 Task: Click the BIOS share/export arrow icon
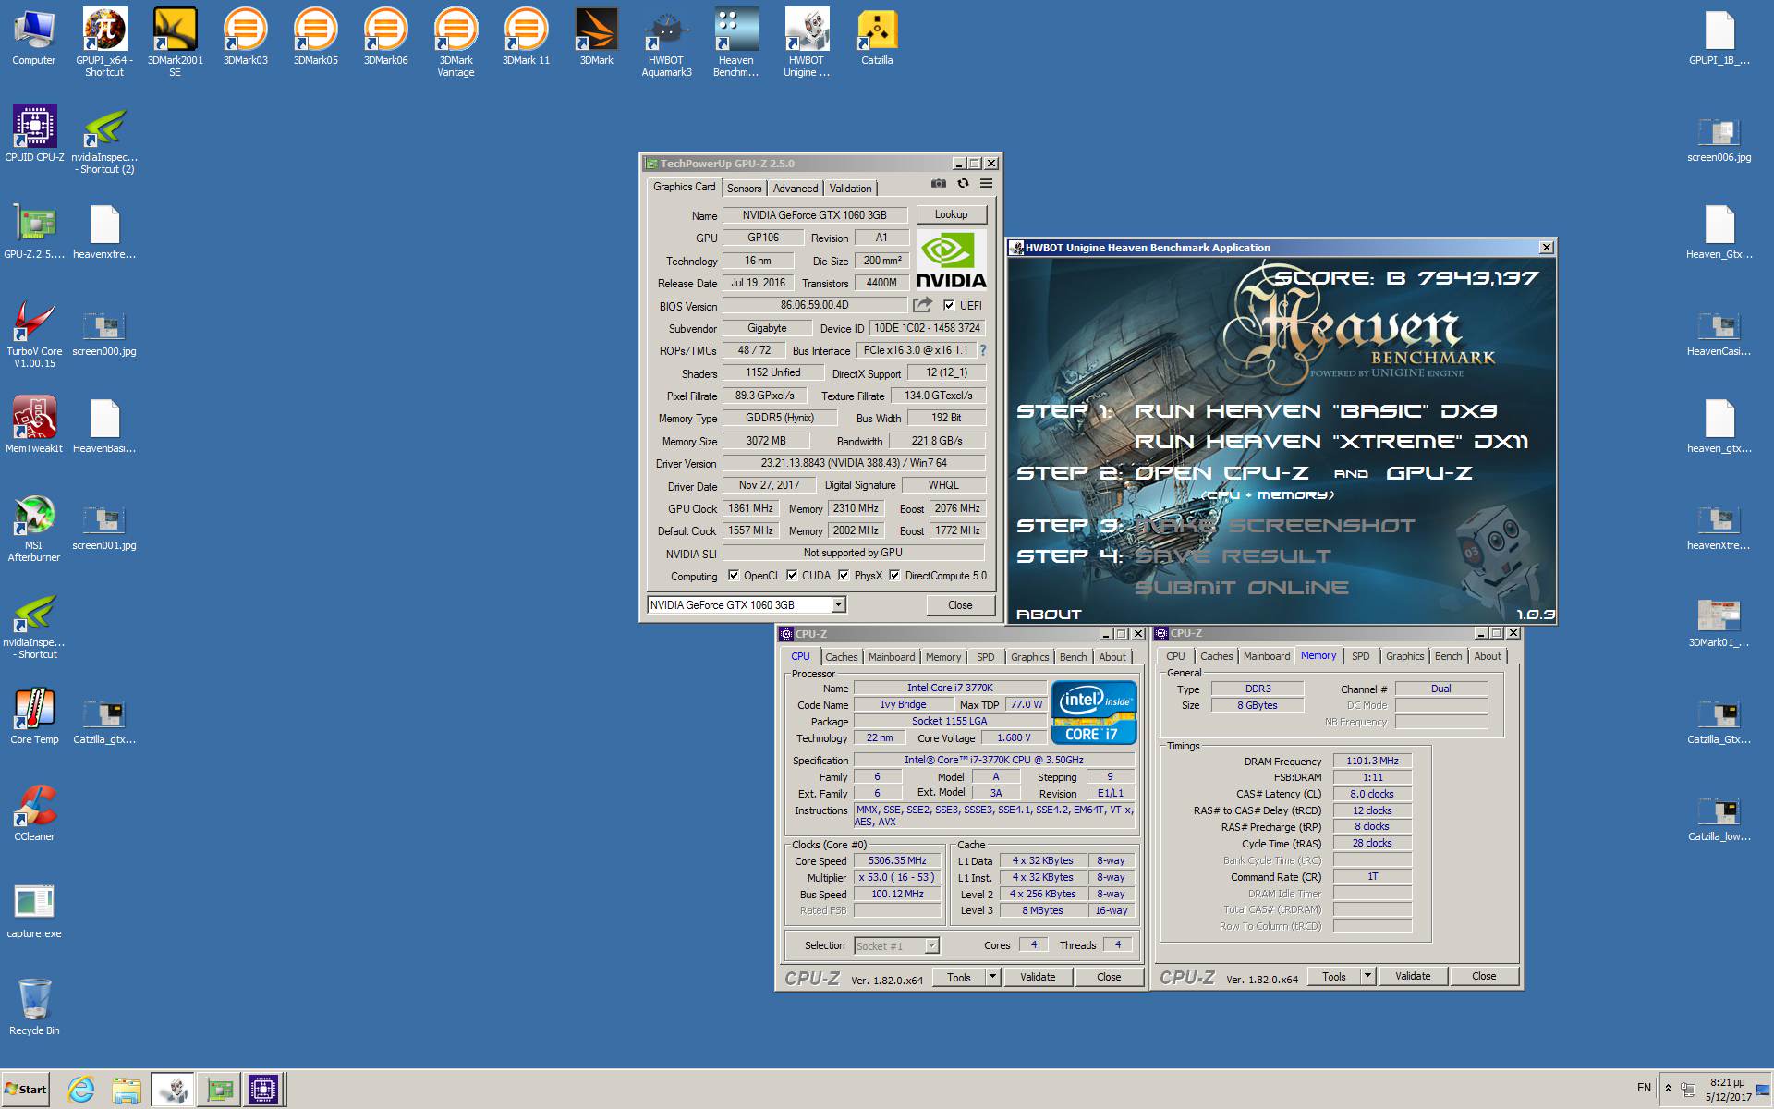point(922,305)
